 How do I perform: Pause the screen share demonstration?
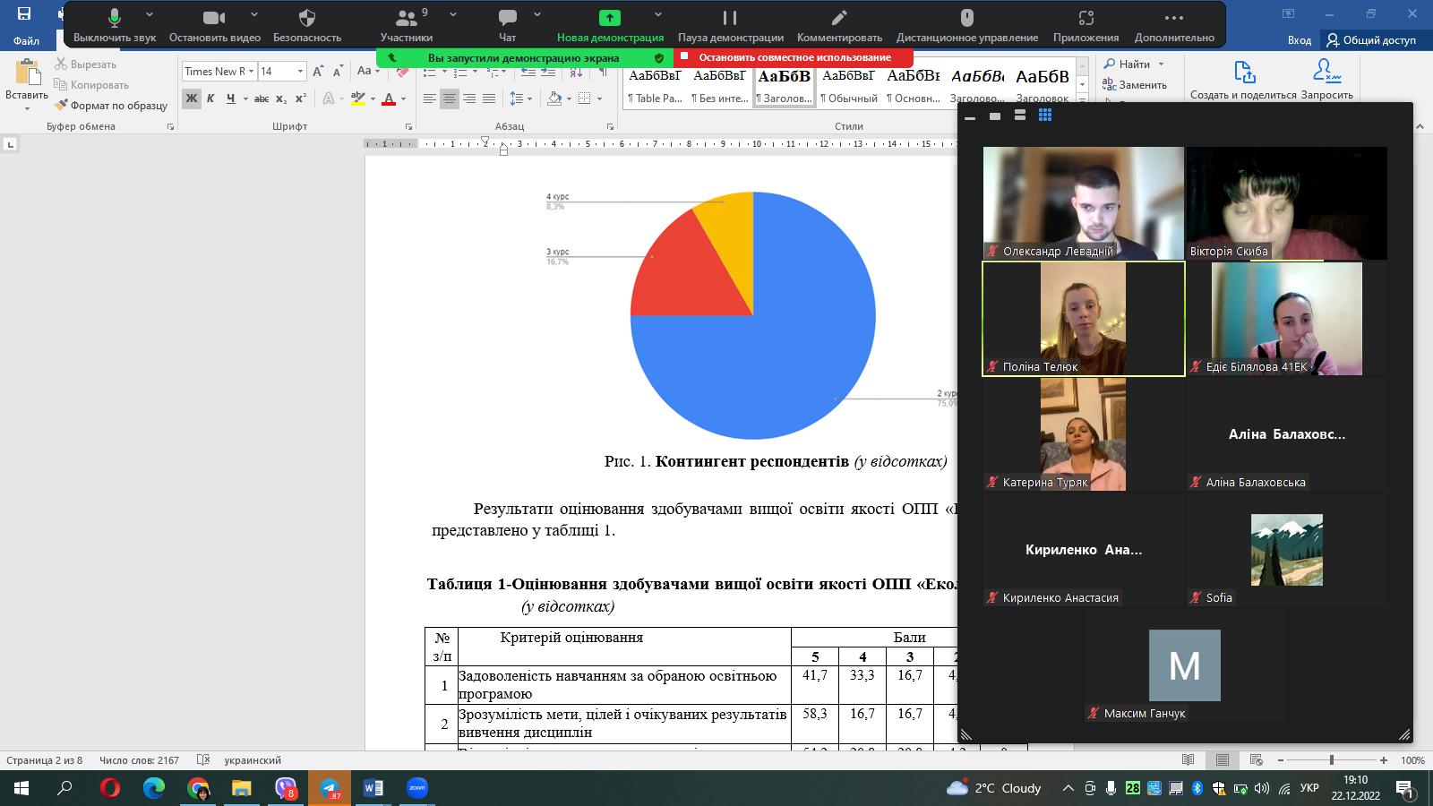730,19
